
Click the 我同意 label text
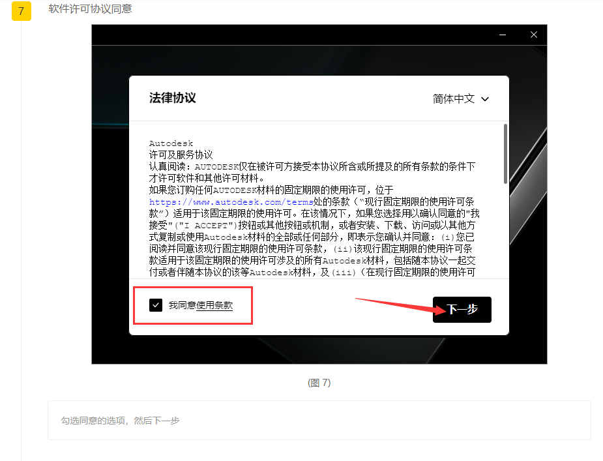pos(182,305)
